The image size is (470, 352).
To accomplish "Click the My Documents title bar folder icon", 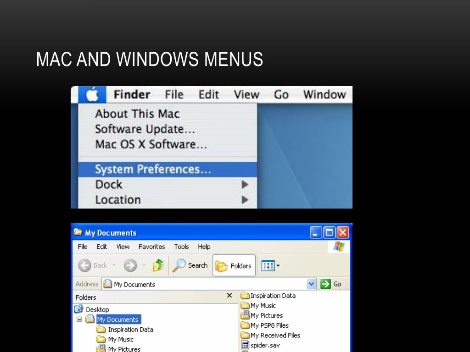I will [78, 232].
